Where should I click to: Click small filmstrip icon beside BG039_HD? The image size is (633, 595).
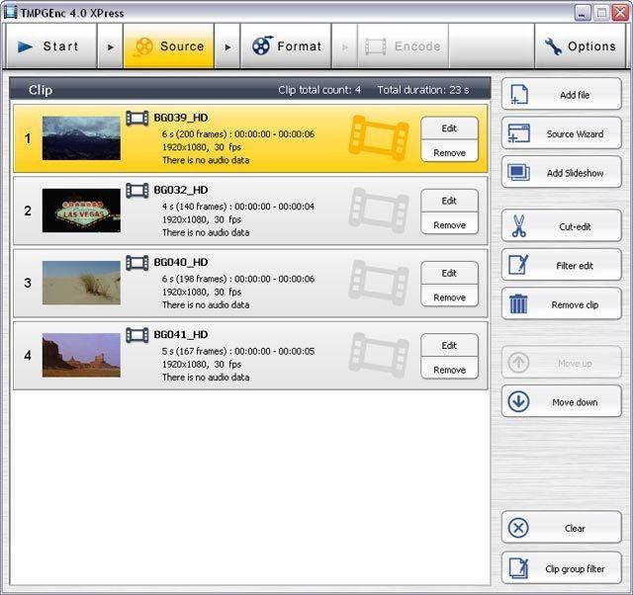(137, 119)
